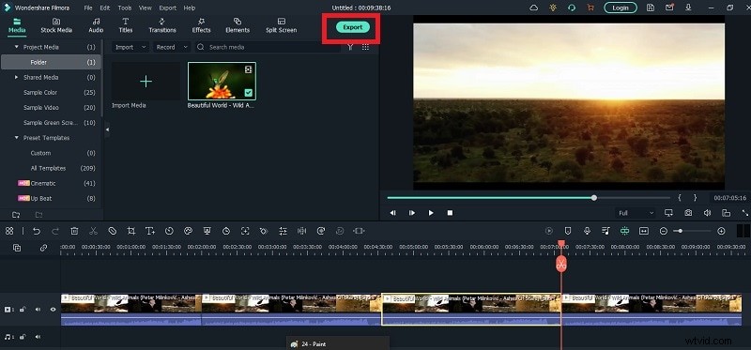Image resolution: width=751 pixels, height=350 pixels.
Task: Click the timeline zoom slider handle
Action: 680,231
